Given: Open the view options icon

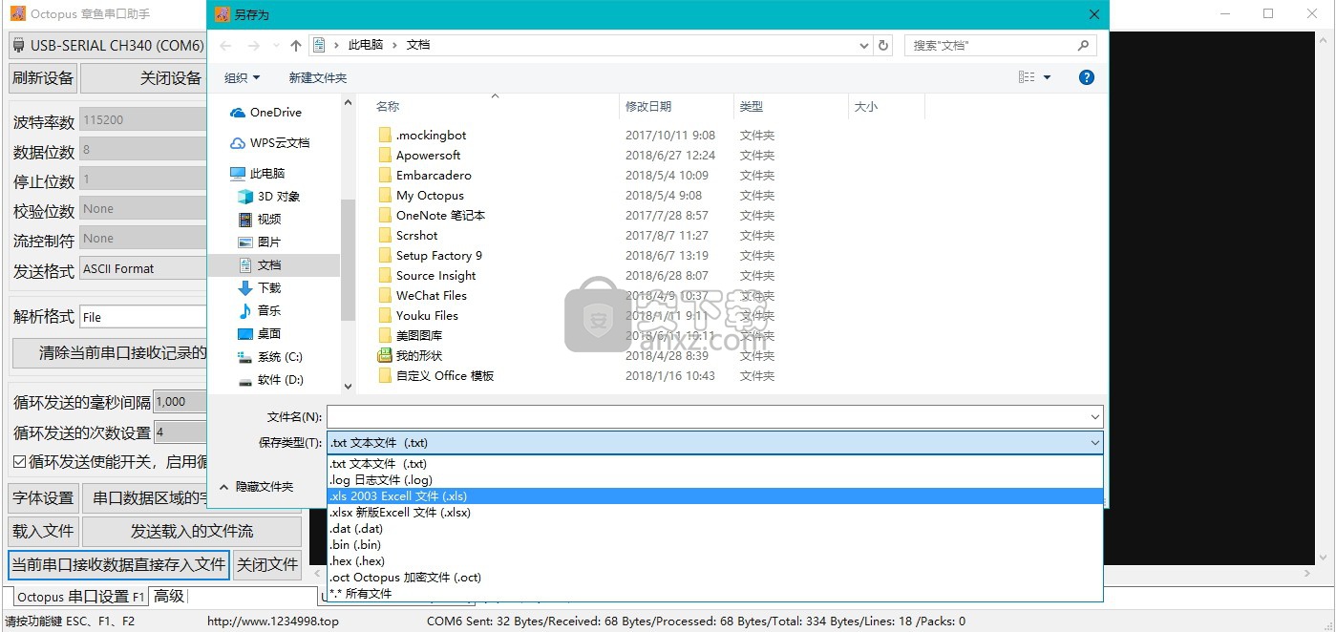Looking at the screenshot, I should pyautogui.click(x=1027, y=77).
